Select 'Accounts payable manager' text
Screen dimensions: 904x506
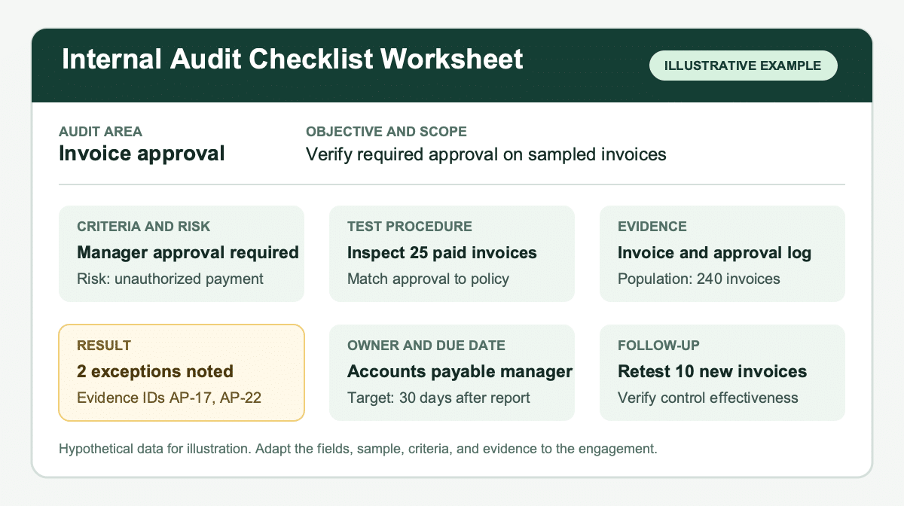coord(460,371)
